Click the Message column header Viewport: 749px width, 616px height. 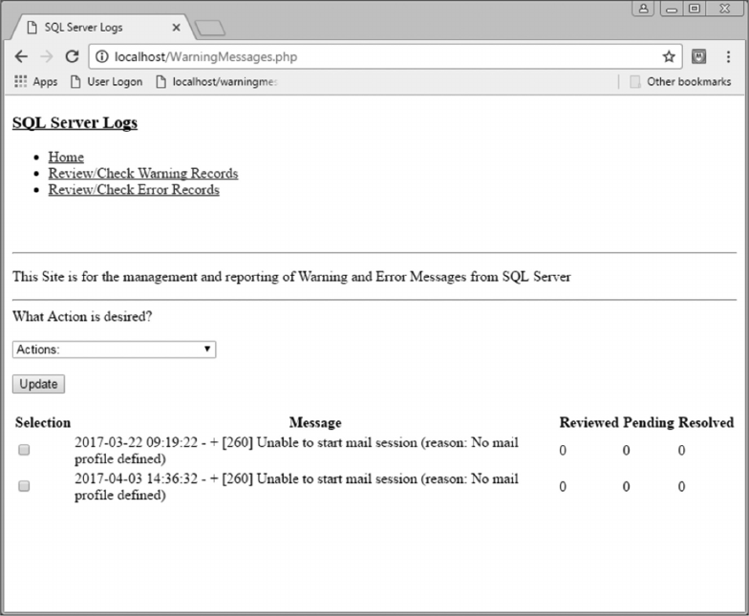click(x=315, y=422)
